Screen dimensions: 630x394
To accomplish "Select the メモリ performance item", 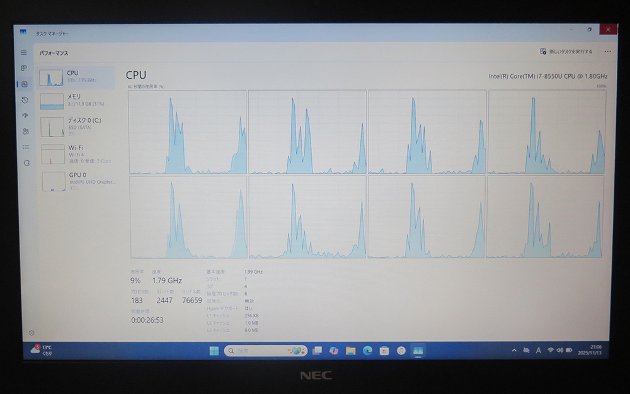I will 76,99.
